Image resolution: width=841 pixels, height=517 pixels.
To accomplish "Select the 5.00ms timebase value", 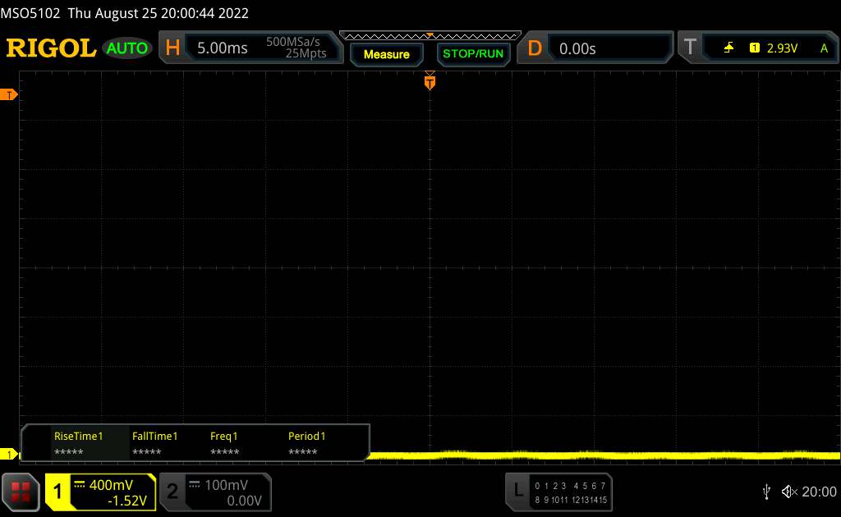I will pyautogui.click(x=222, y=48).
